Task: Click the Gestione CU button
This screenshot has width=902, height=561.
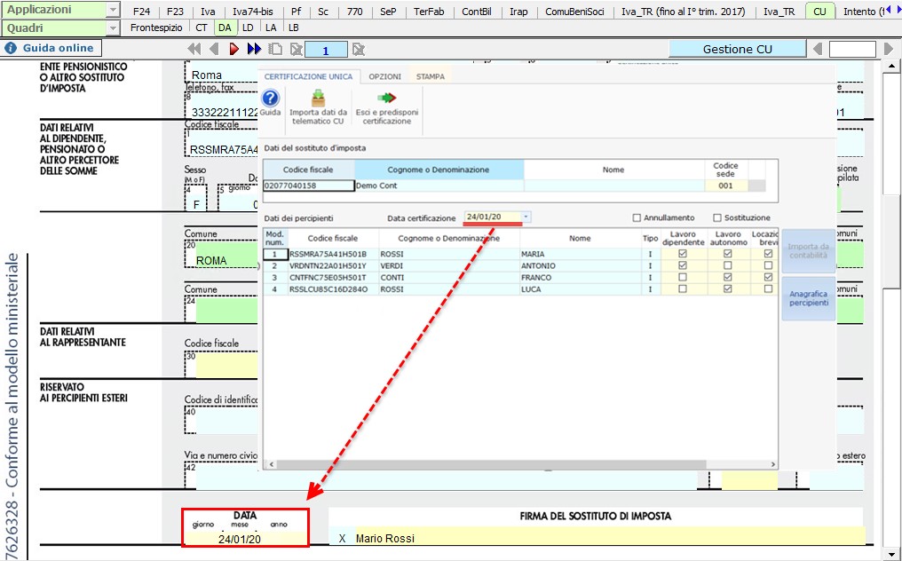Action: point(737,50)
